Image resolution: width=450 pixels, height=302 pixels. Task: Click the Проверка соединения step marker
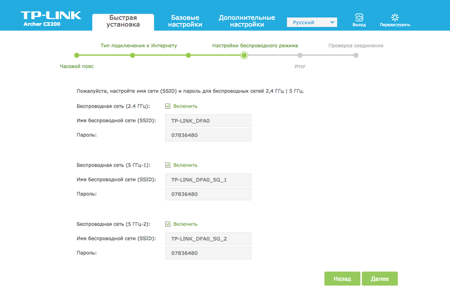point(356,56)
